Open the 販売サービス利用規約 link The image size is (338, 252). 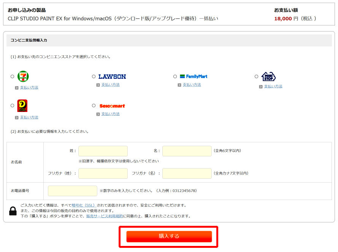[x=105, y=216]
